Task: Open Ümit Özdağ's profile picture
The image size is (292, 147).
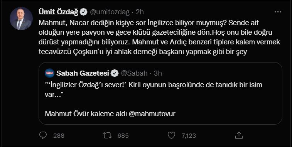Action: (x=21, y=19)
